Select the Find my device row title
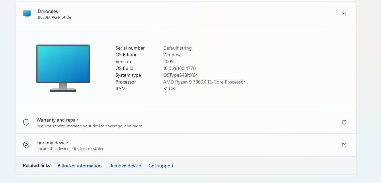The height and width of the screenshot is (183, 381). 52,143
